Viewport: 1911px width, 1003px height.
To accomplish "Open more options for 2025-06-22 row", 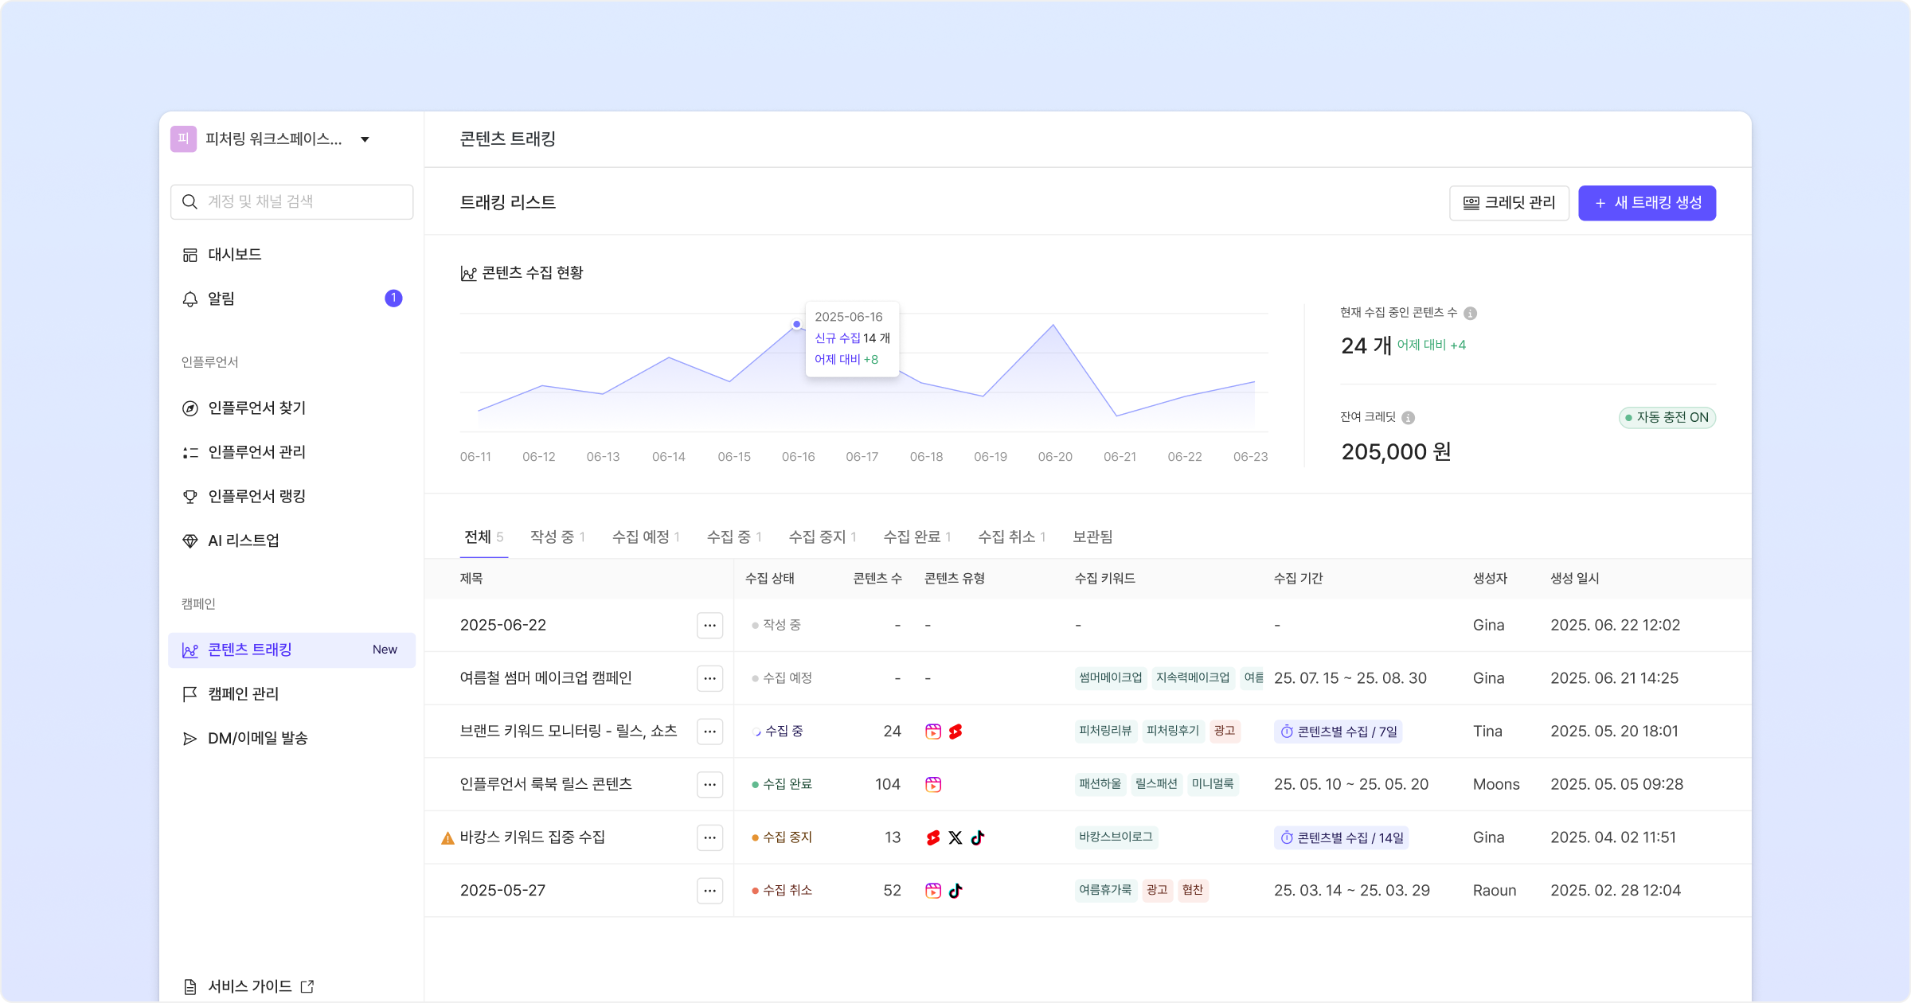I will [709, 626].
